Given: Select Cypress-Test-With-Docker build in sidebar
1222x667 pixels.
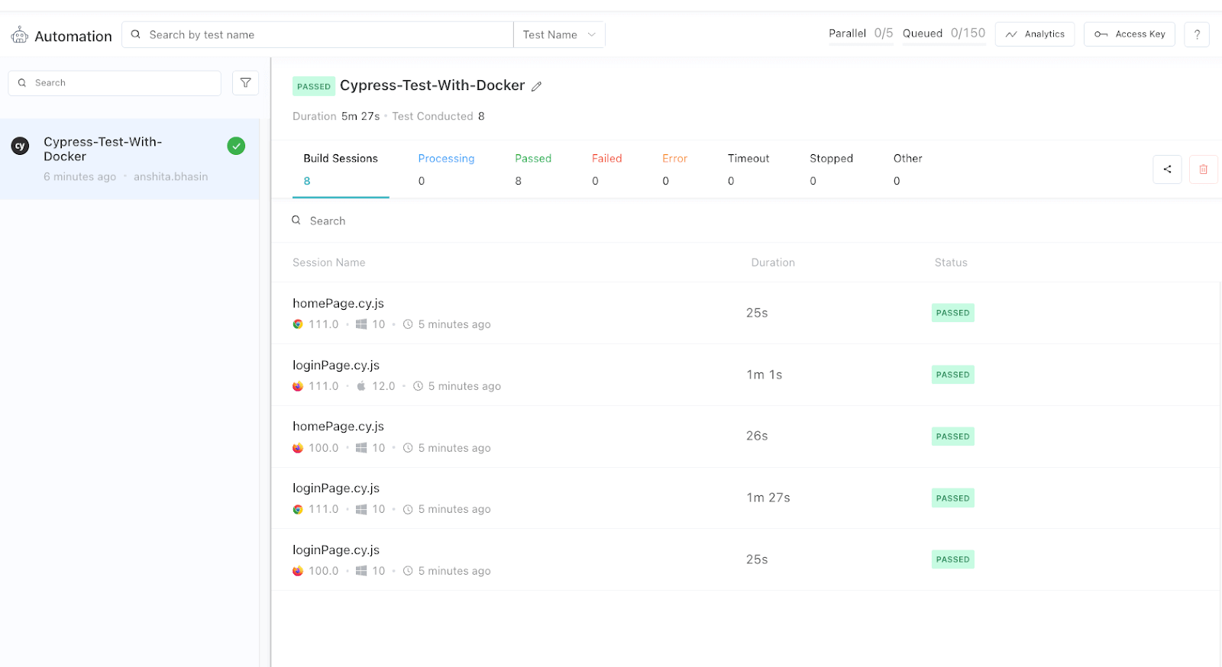Looking at the screenshot, I should click(x=130, y=159).
